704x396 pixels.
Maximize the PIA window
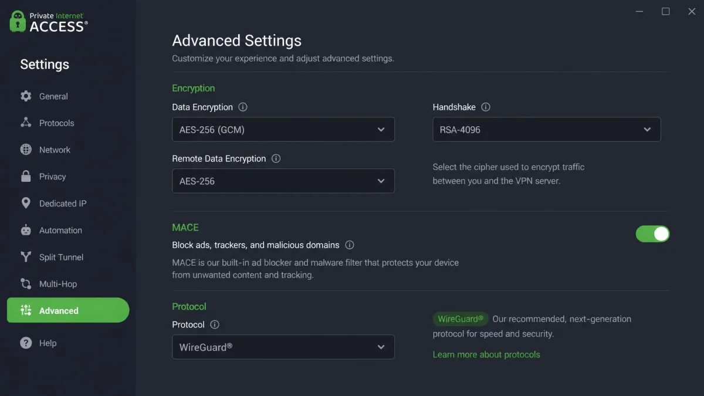pos(665,11)
